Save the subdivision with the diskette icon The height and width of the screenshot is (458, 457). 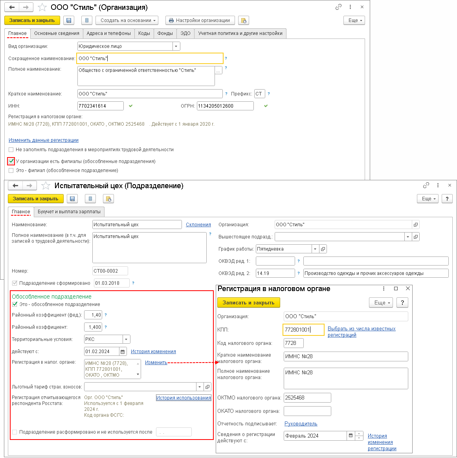(x=72, y=199)
